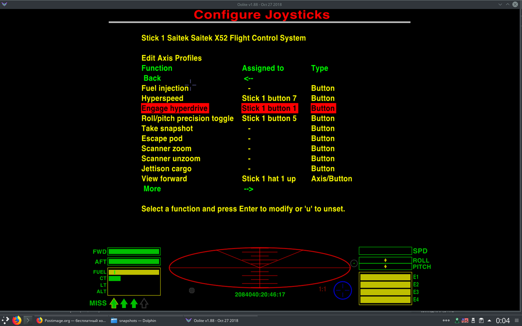Image resolution: width=522 pixels, height=326 pixels.
Task: Launch Firefox from the panel pinned icon
Action: [x=17, y=320]
